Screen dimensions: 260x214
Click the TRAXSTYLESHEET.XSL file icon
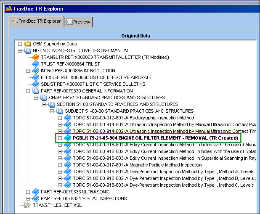click(x=27, y=205)
